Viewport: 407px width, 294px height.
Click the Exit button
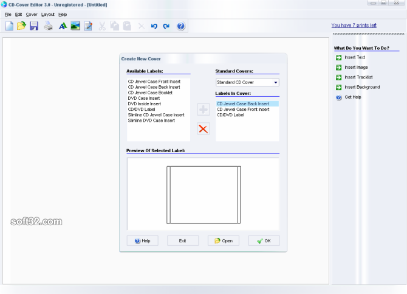[x=183, y=240]
